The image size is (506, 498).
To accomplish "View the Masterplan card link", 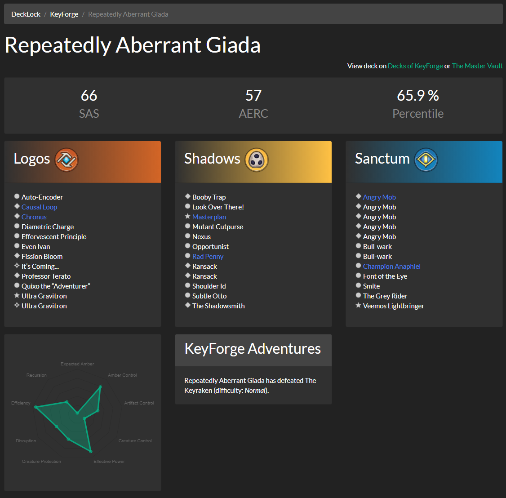I will 209,217.
